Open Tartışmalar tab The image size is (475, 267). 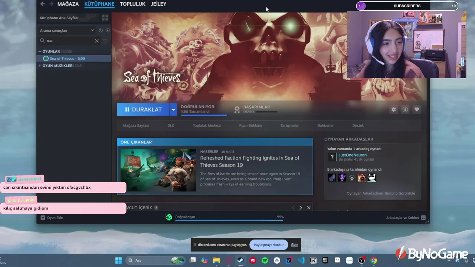click(289, 126)
